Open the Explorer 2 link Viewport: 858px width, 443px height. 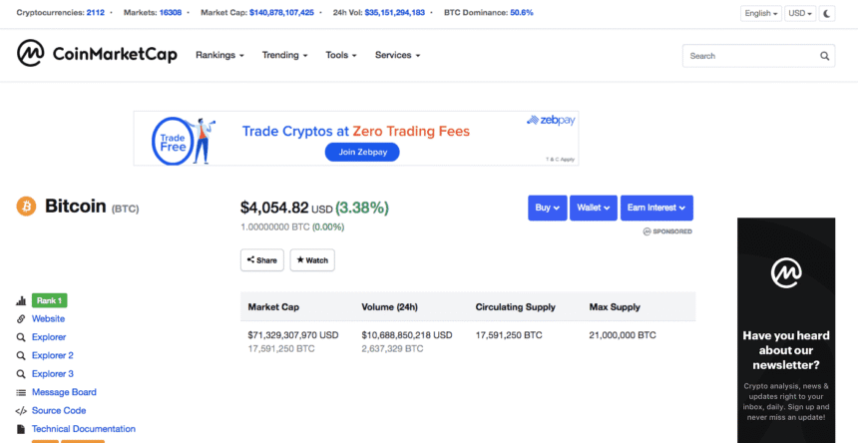click(53, 355)
